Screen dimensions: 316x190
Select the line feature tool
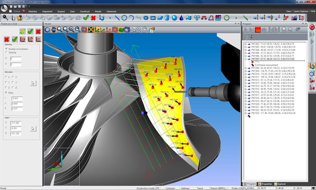click(x=117, y=18)
